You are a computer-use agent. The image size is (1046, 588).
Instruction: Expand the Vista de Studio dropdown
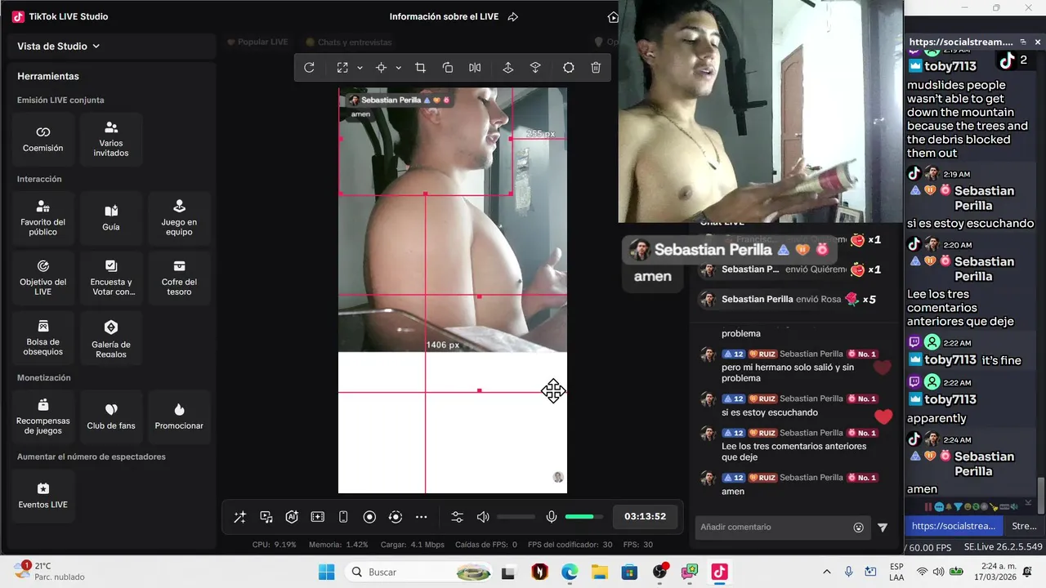pyautogui.click(x=58, y=47)
